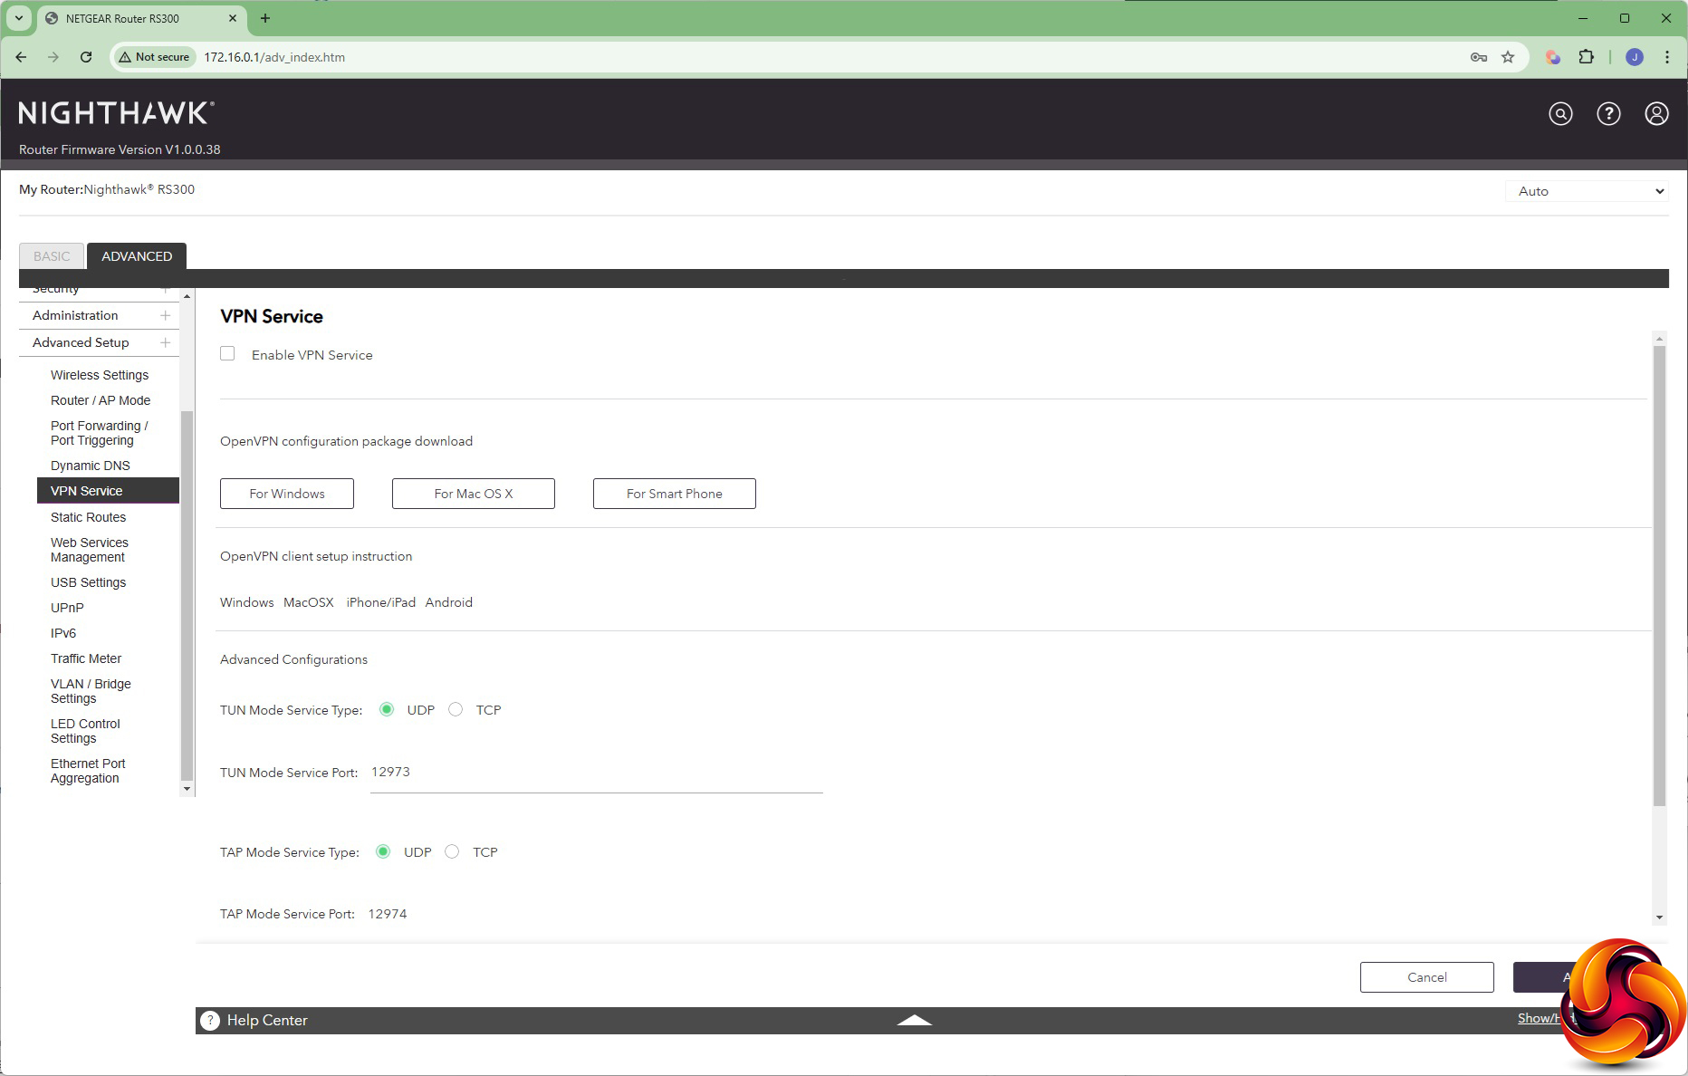Viewport: 1688px width, 1076px height.
Task: Open the router search icon
Action: (x=1560, y=113)
